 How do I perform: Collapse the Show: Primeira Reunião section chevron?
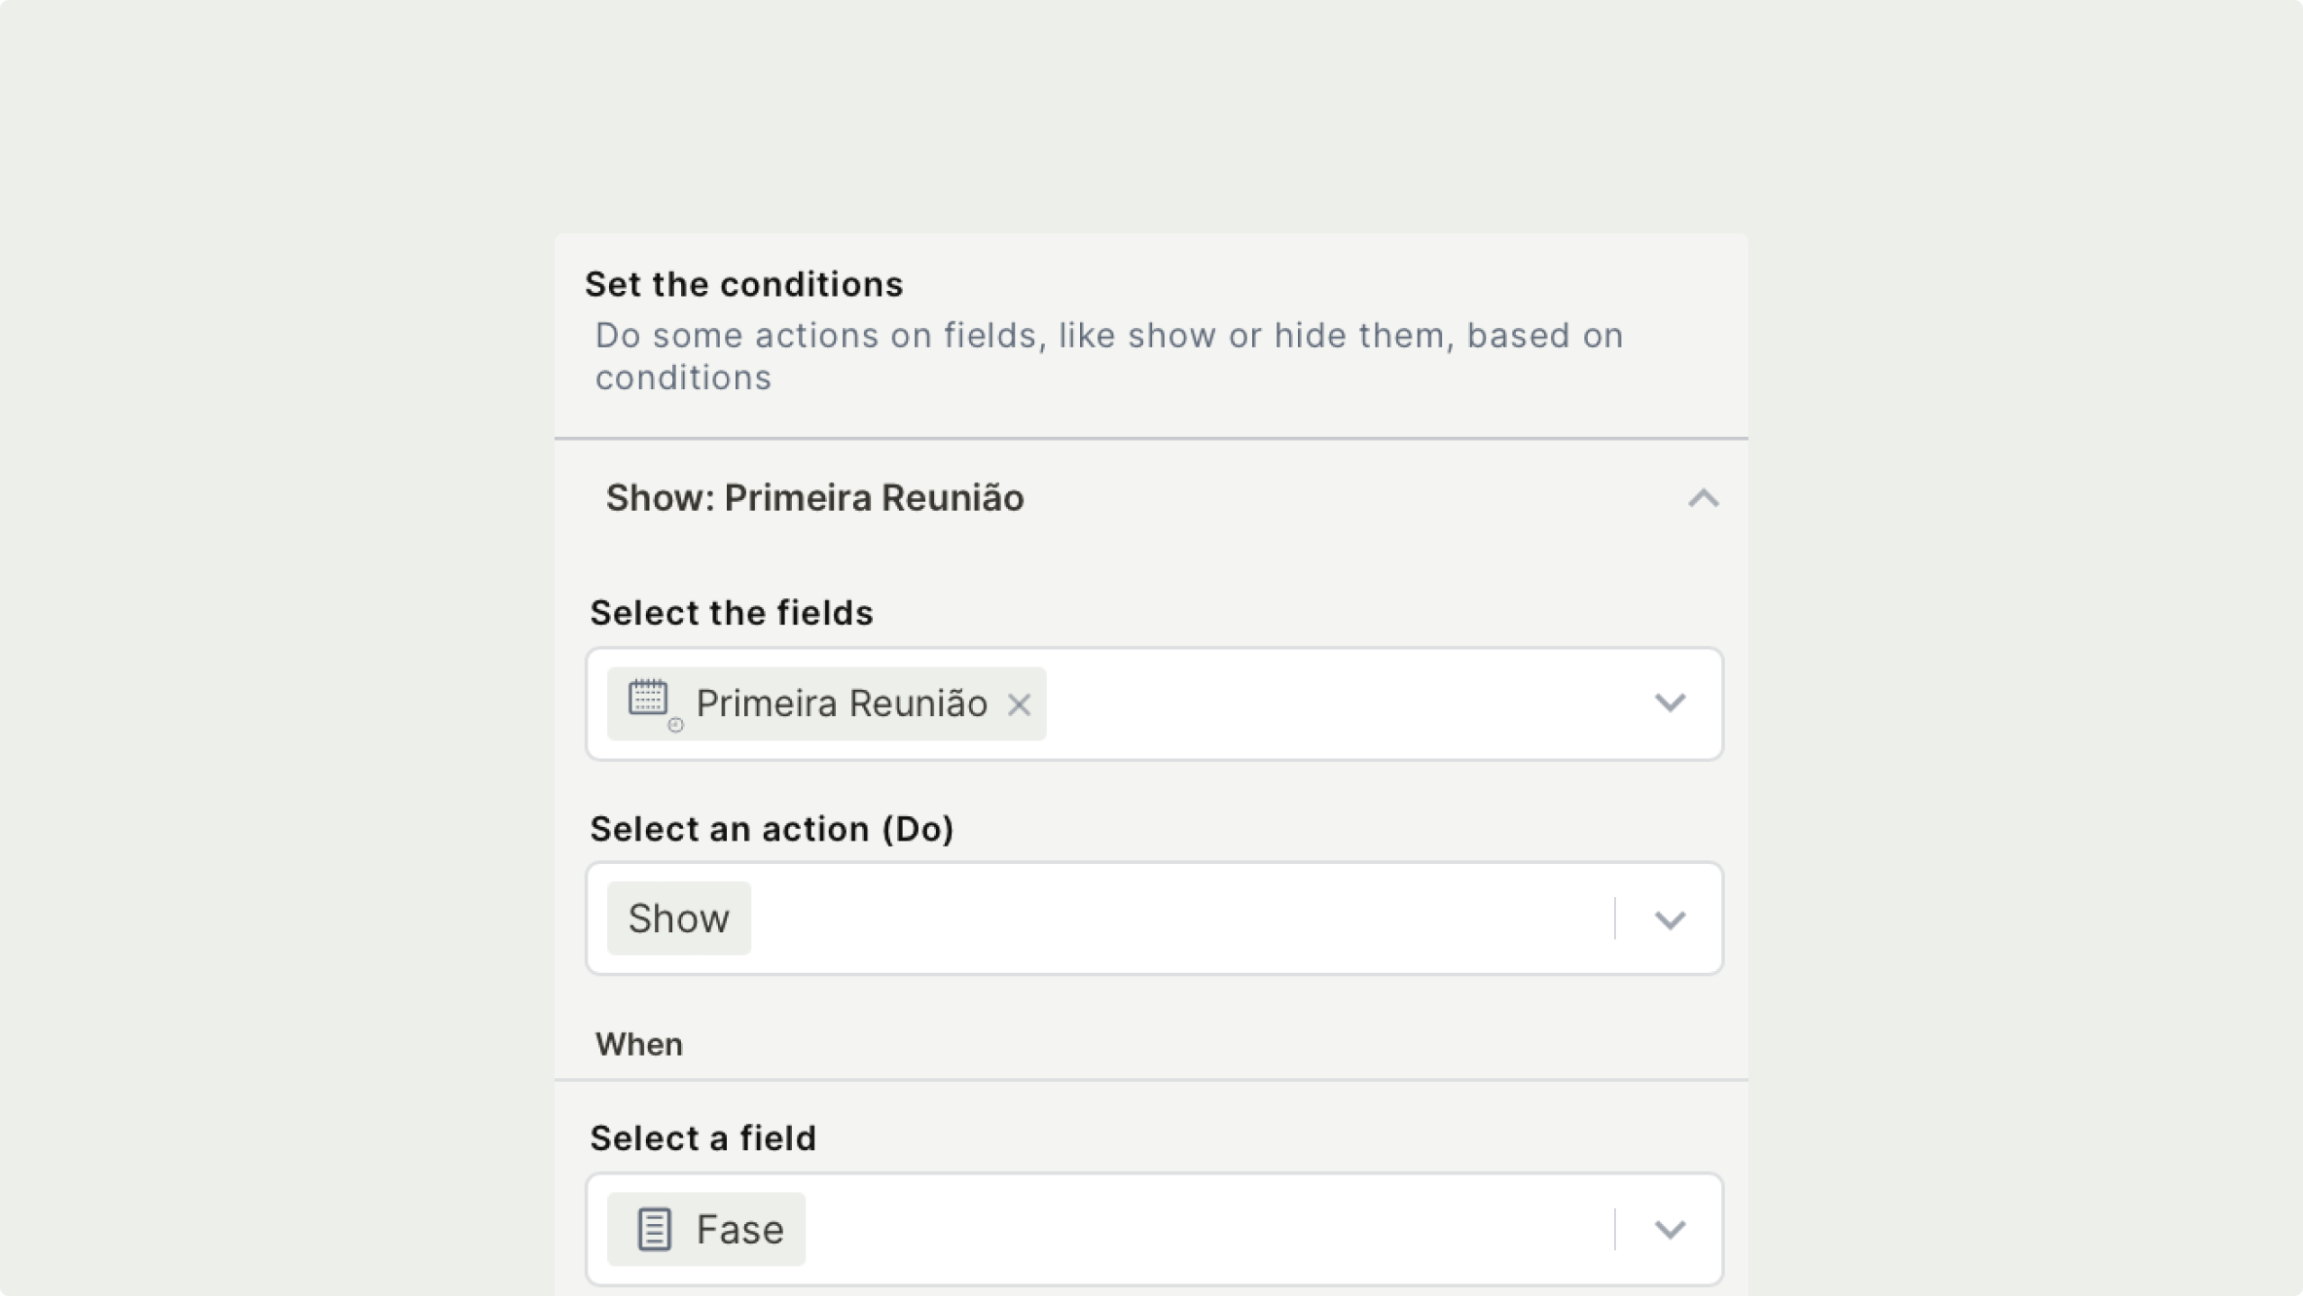[1703, 498]
